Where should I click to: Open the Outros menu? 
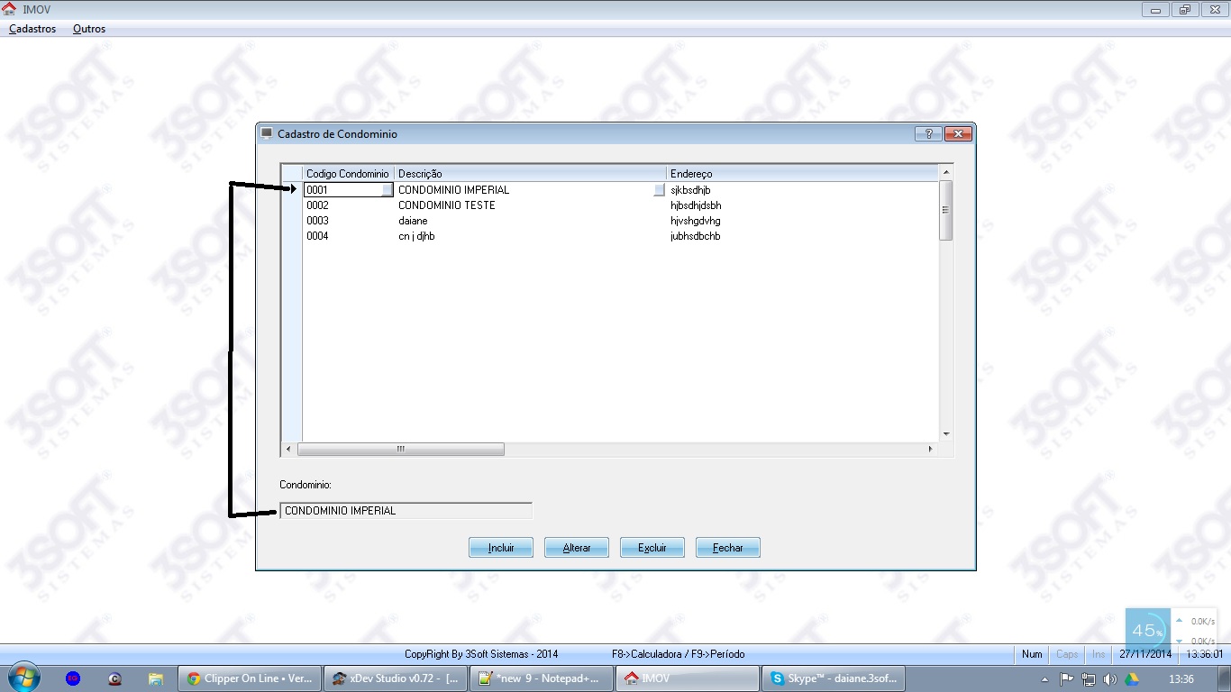(89, 29)
